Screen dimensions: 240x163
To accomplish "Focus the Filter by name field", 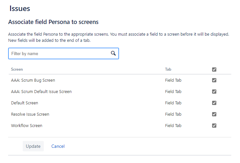I will 64,53.
